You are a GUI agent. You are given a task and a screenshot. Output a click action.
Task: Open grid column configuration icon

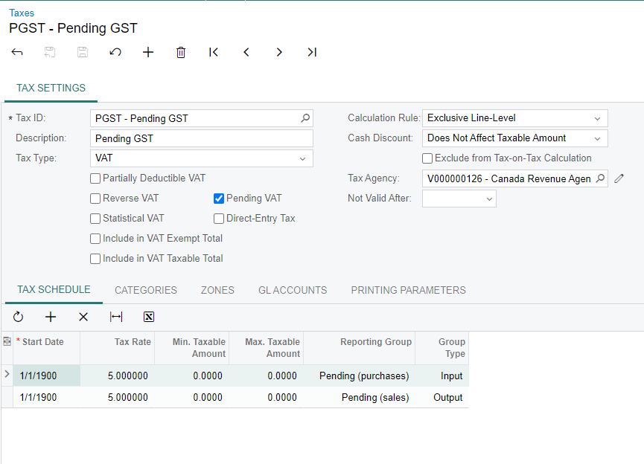click(7, 341)
